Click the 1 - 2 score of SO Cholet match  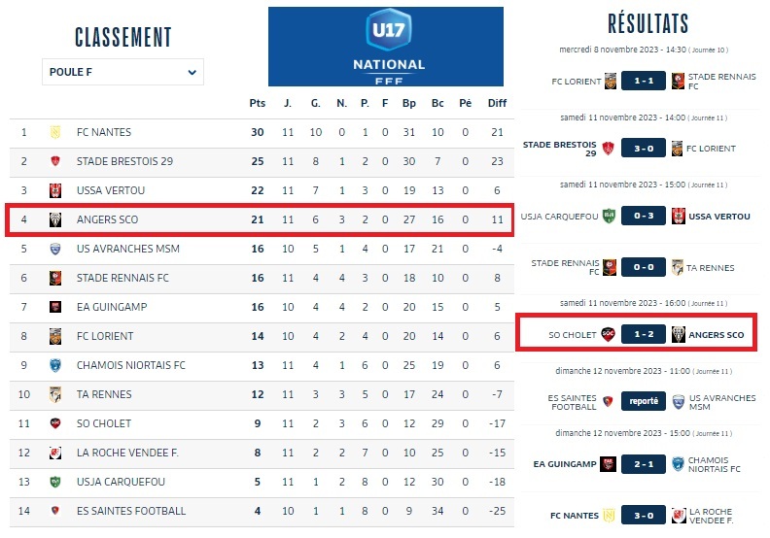[643, 335]
